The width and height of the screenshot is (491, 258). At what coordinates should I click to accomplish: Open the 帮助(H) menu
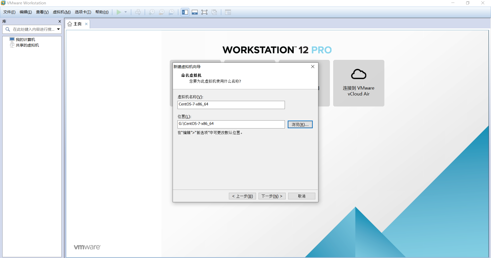[102, 12]
